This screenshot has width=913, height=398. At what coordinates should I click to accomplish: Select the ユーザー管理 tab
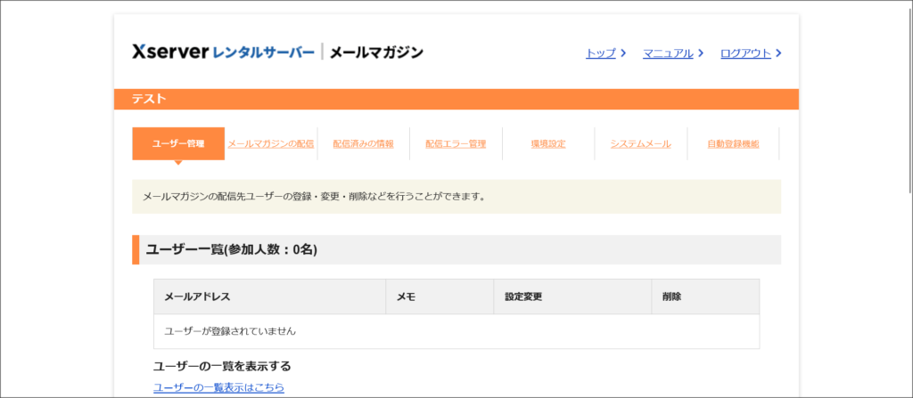(x=178, y=144)
